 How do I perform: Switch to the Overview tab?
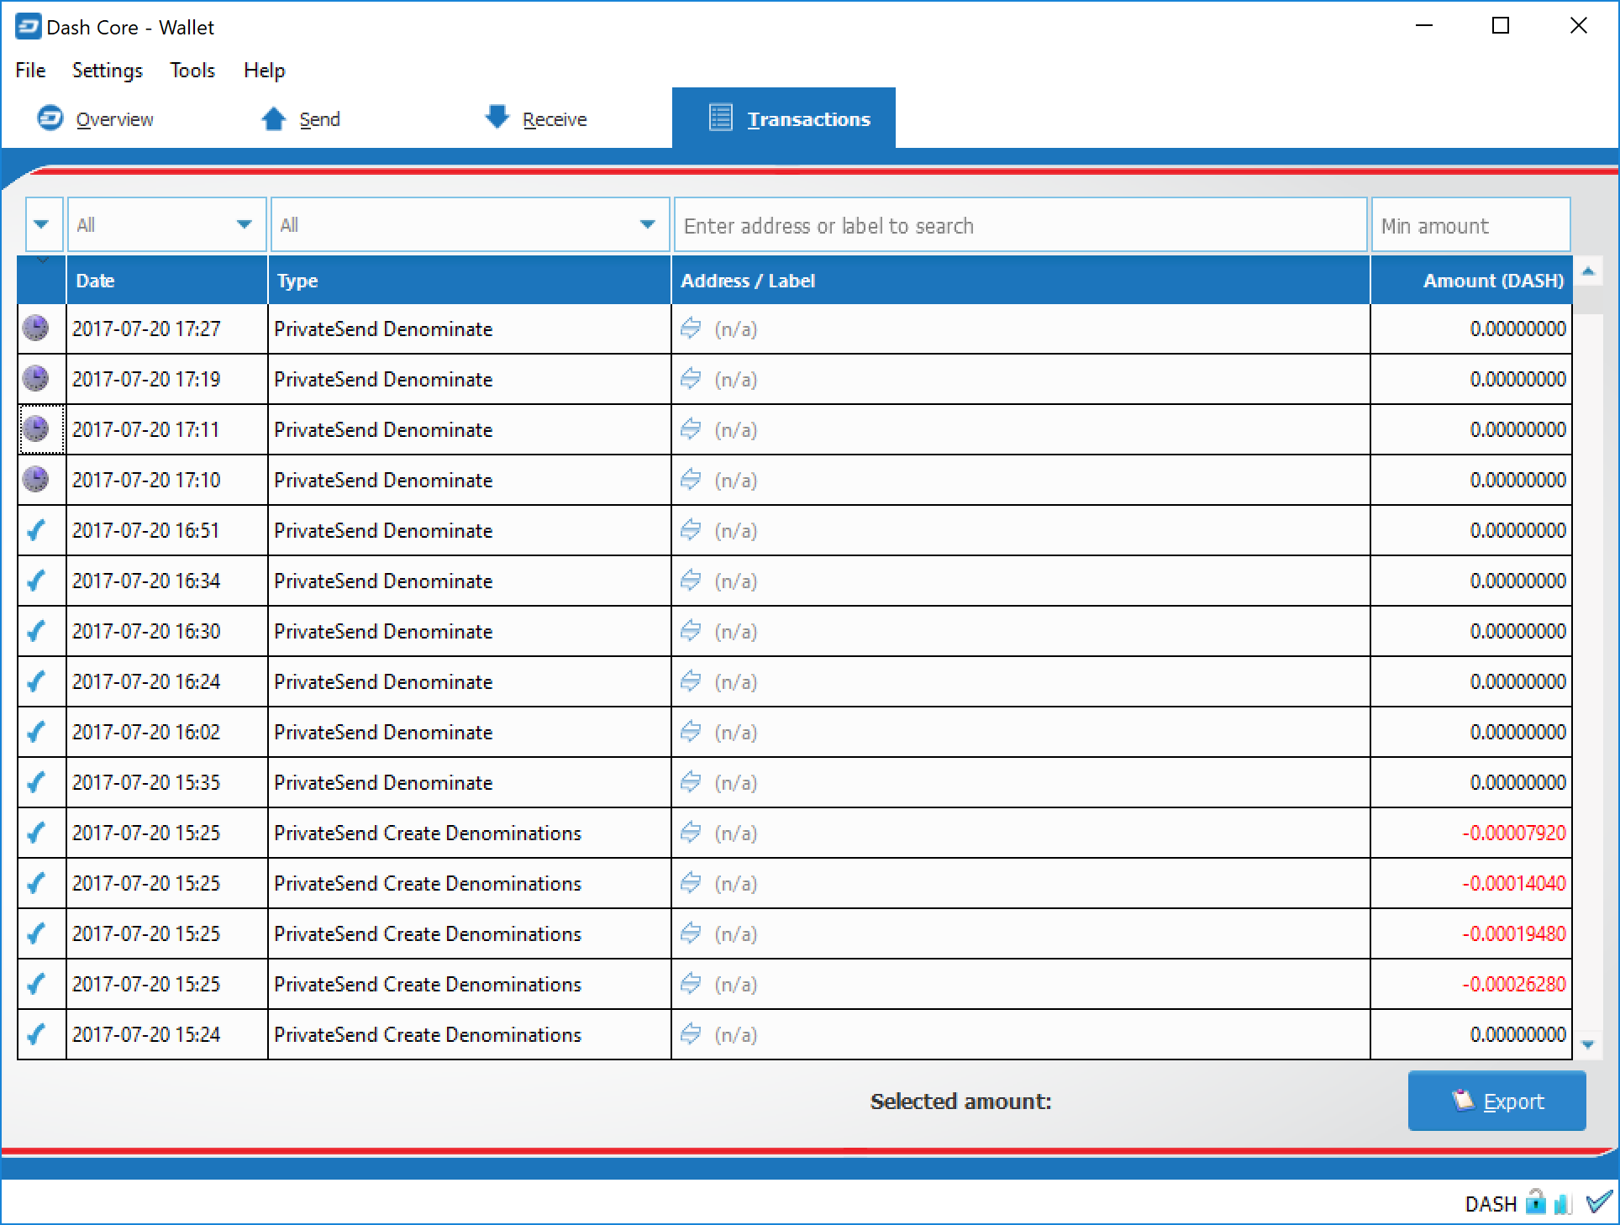pyautogui.click(x=97, y=119)
